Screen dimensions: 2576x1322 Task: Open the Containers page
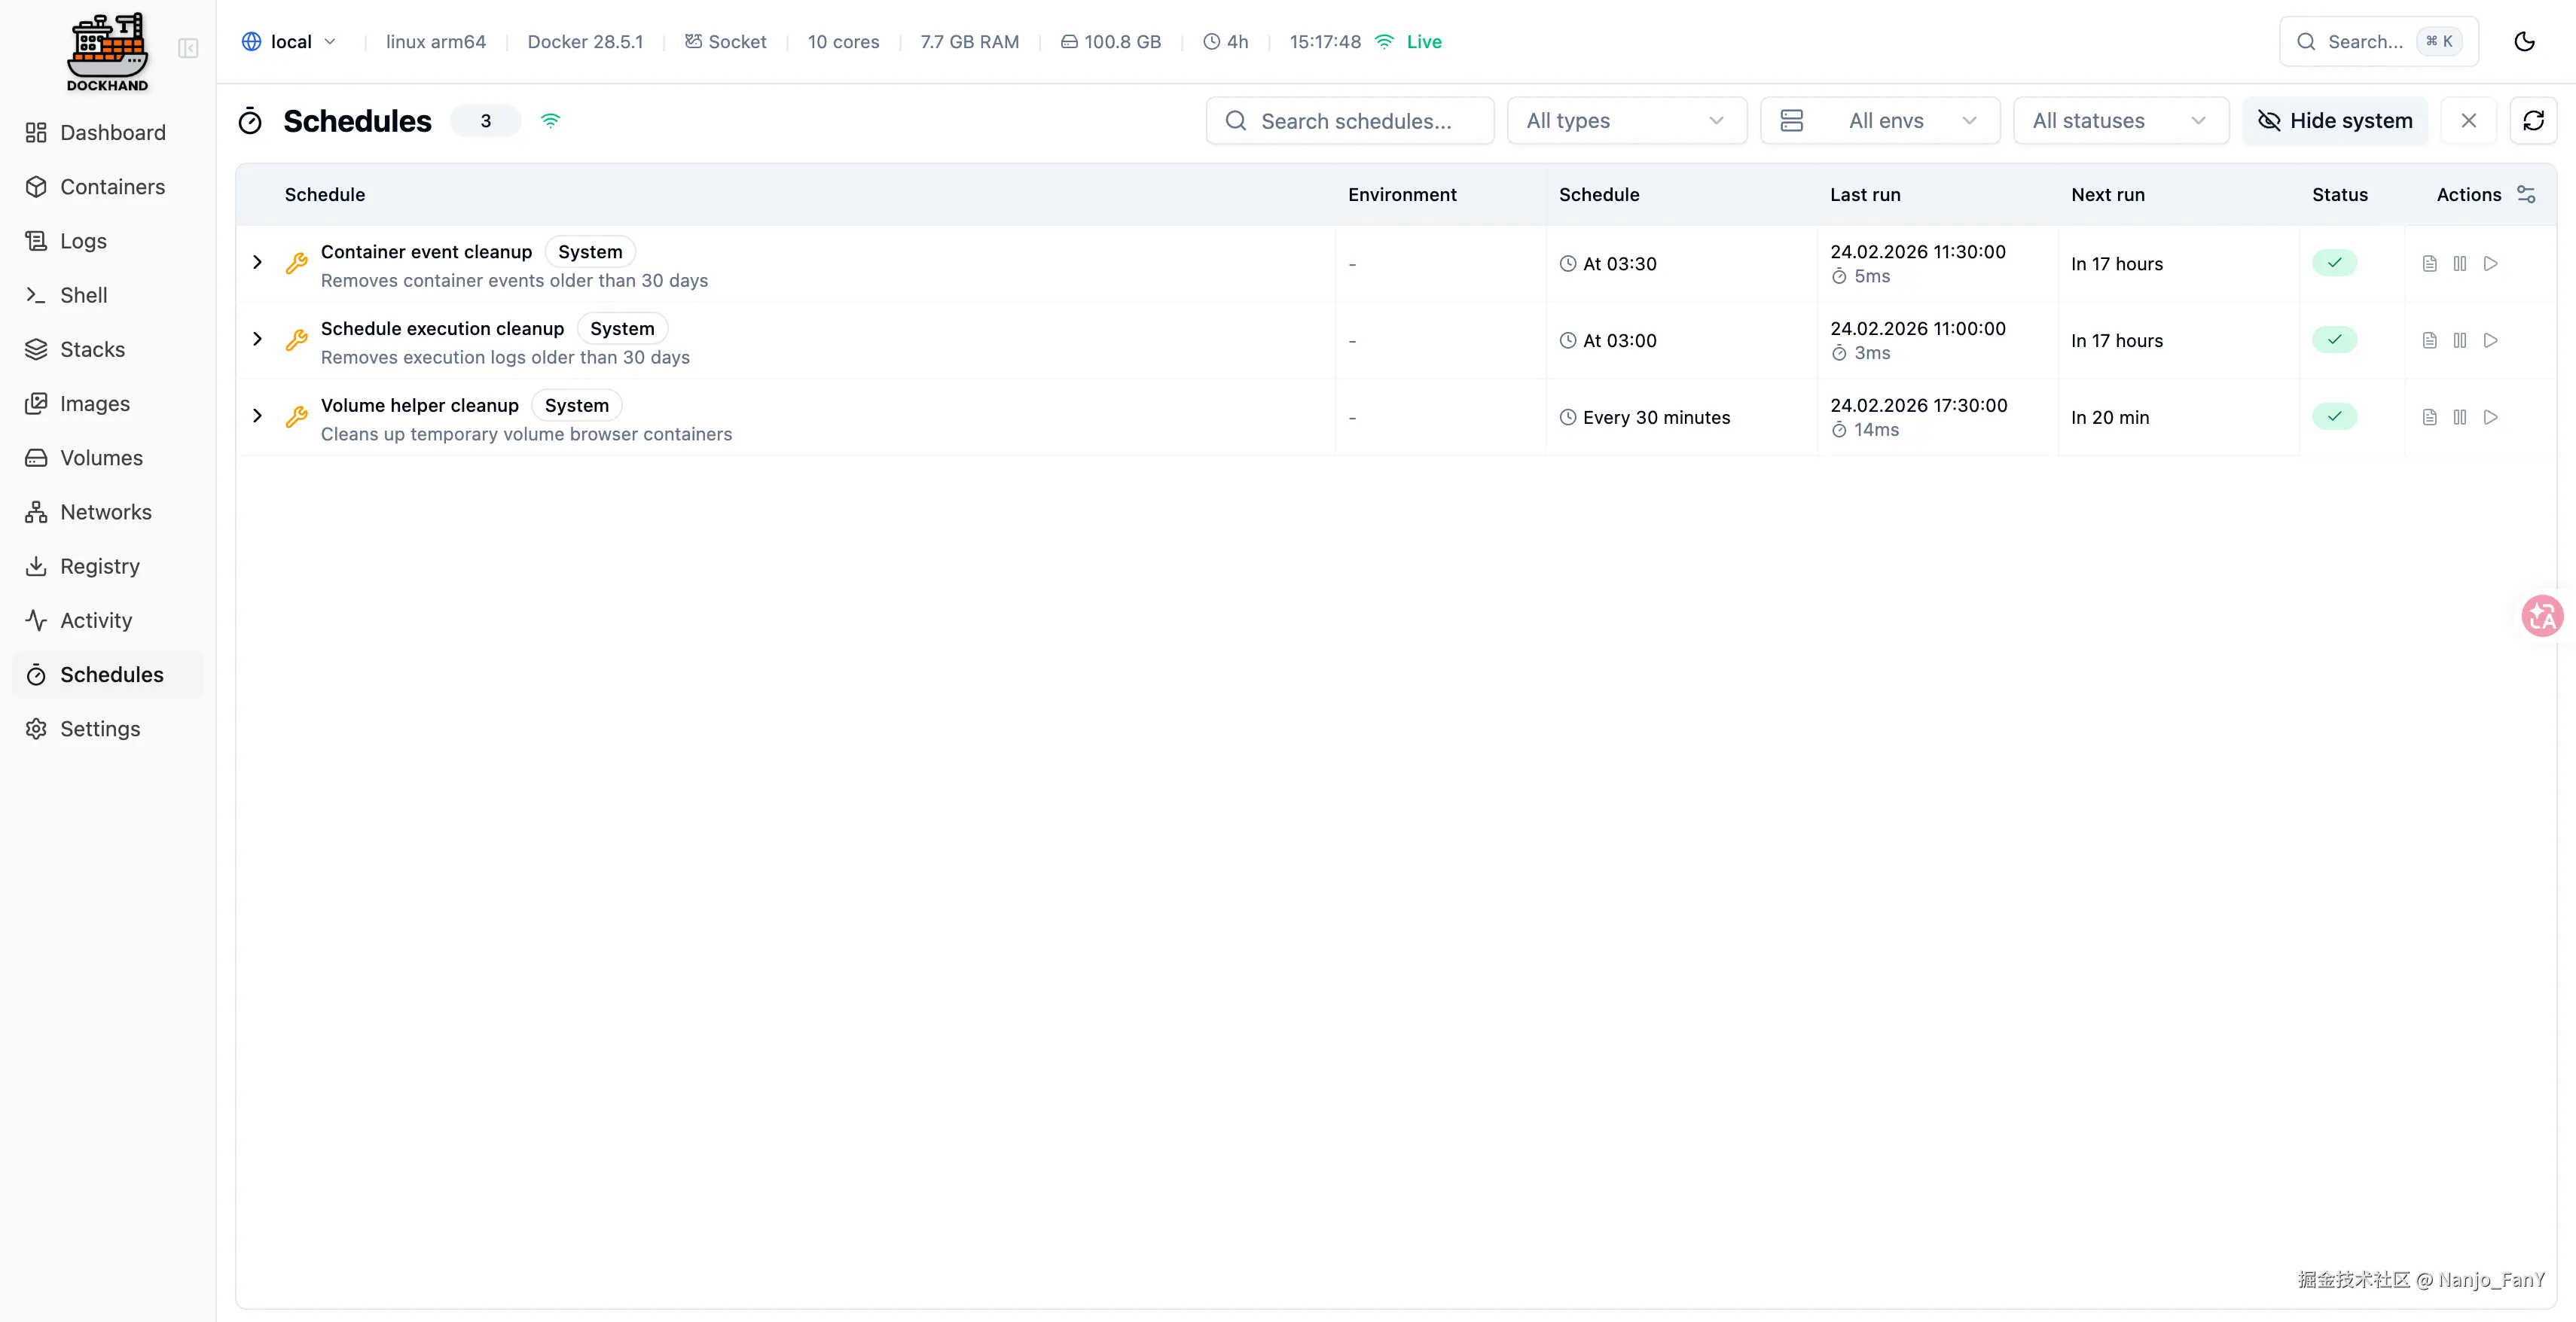pyautogui.click(x=112, y=187)
